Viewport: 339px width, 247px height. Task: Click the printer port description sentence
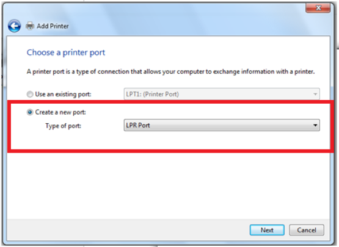171,72
